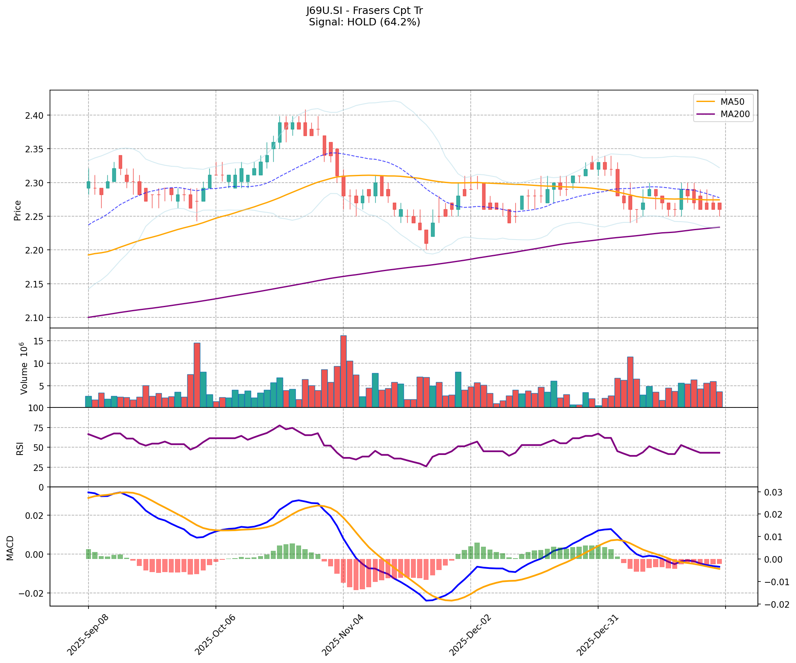Click the MACD axis label
Screen dimensions: 796x663
click(x=11, y=548)
